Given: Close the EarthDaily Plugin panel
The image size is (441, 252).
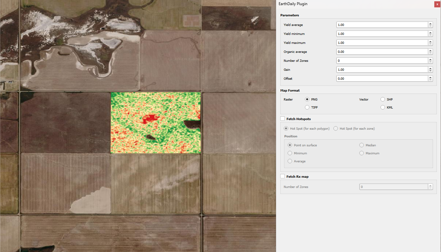Looking at the screenshot, I should pyautogui.click(x=437, y=4).
